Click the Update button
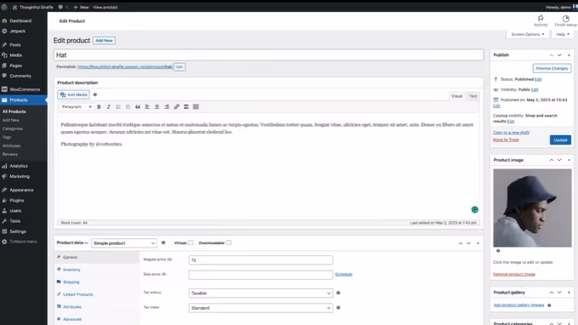This screenshot has width=578, height=325. click(x=560, y=140)
